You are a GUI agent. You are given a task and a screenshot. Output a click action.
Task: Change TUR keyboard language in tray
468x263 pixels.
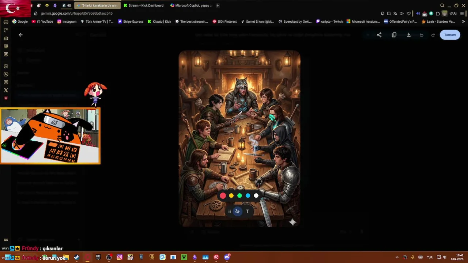pos(430,257)
